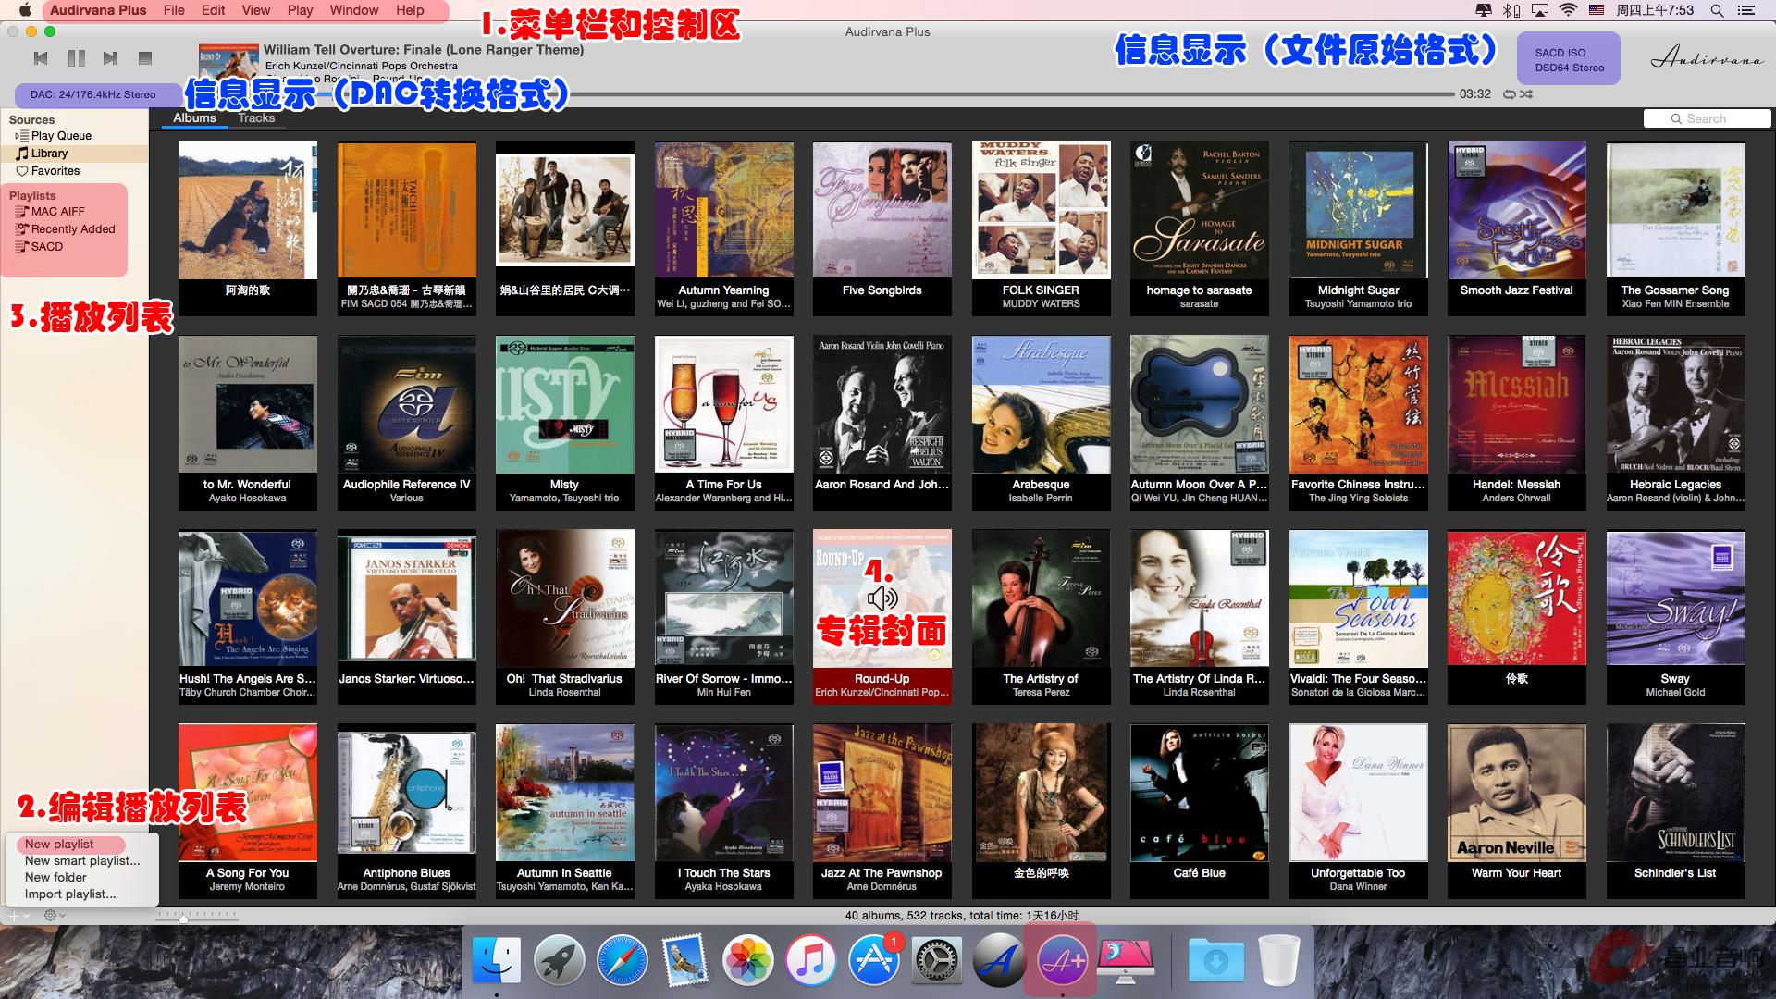1776x999 pixels.
Task: Adjust the album thumbnail size slider
Action: [183, 919]
